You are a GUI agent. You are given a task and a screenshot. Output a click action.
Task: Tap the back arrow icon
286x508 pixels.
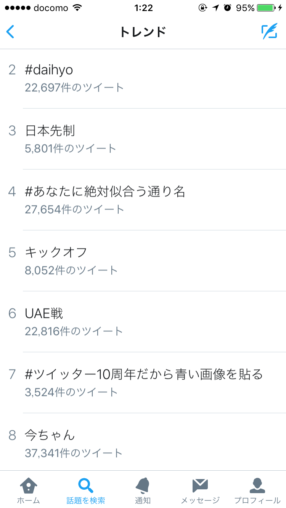coord(10,32)
